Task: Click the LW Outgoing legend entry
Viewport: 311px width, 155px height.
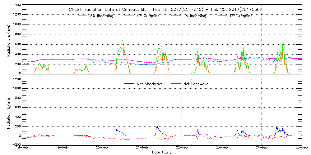Action: [x=241, y=16]
